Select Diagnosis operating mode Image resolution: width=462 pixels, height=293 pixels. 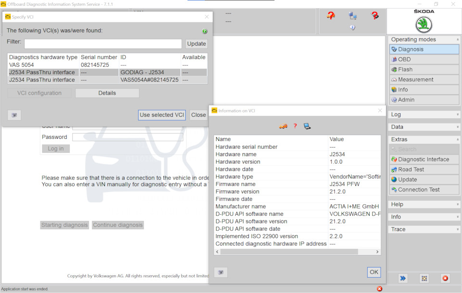(424, 49)
